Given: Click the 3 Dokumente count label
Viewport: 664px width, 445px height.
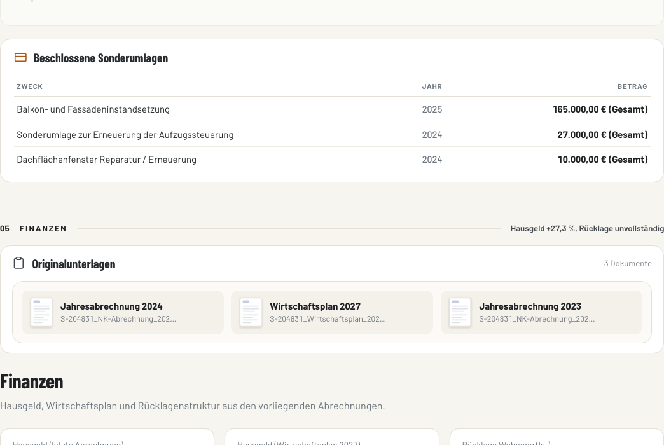Looking at the screenshot, I should (628, 263).
